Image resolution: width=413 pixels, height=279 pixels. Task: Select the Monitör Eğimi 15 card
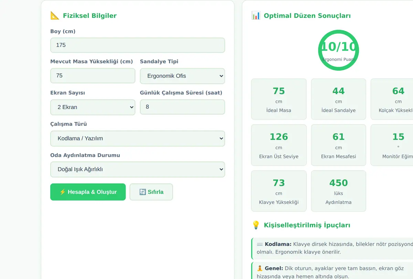[392, 145]
